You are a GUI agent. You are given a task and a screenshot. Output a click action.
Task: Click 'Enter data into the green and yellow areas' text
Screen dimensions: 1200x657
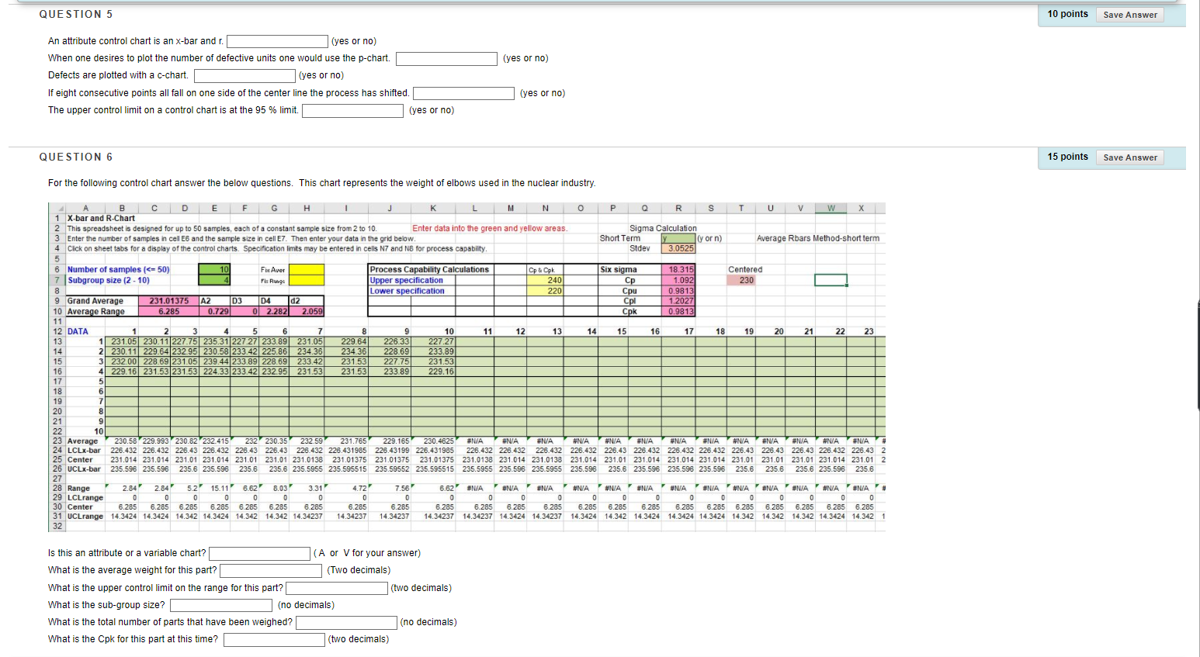click(490, 228)
